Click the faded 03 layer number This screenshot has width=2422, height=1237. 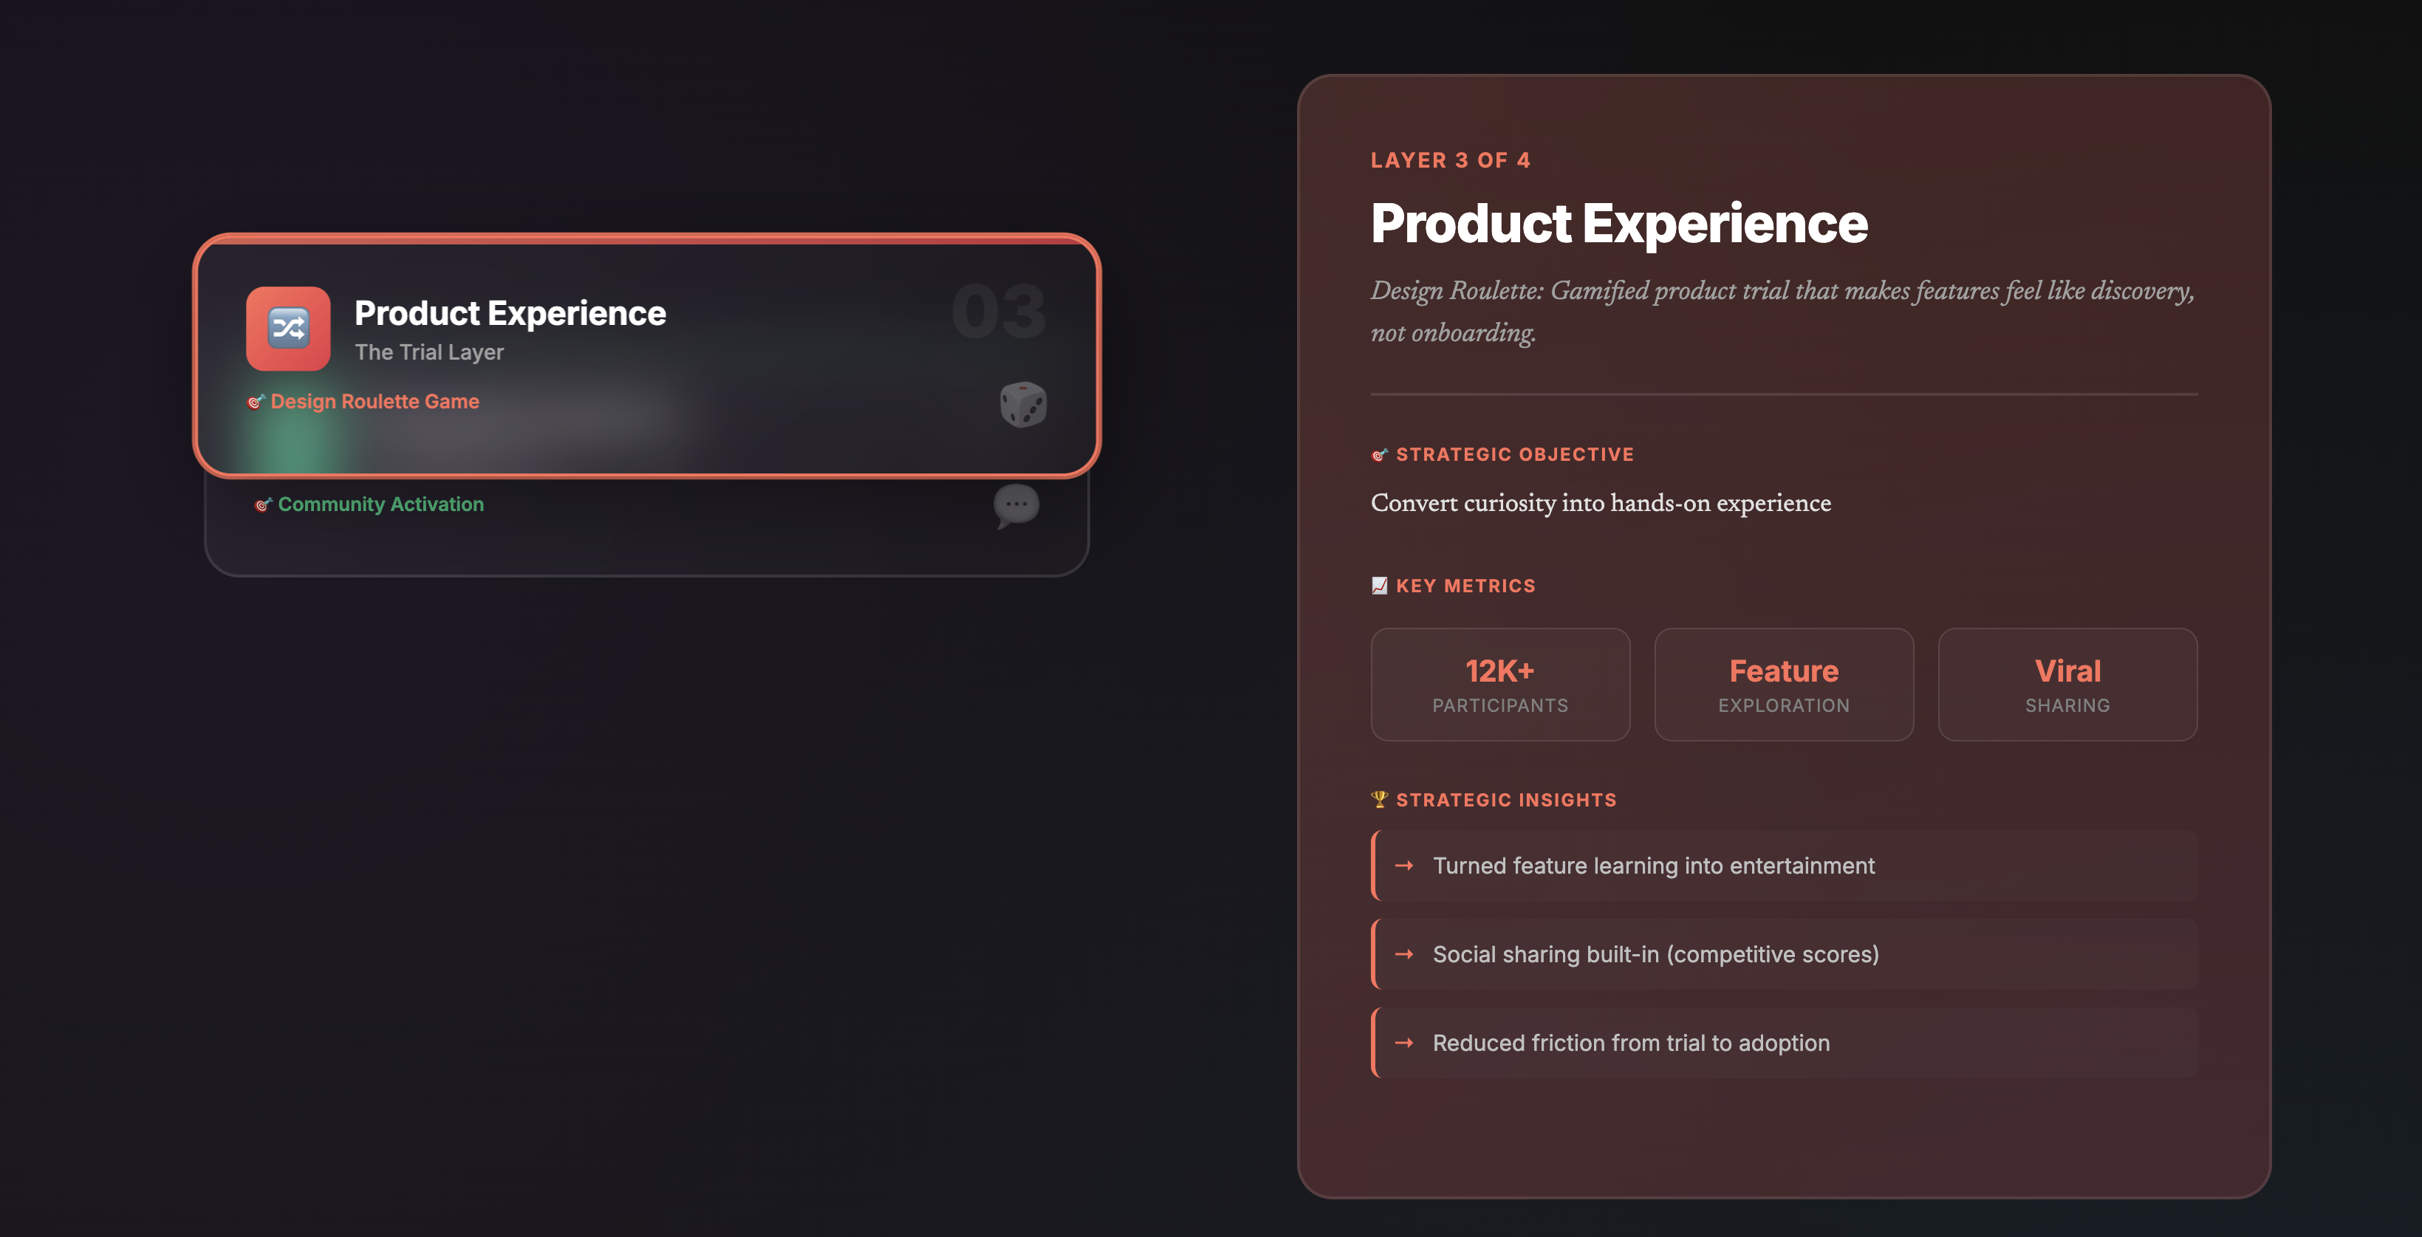pos(999,312)
